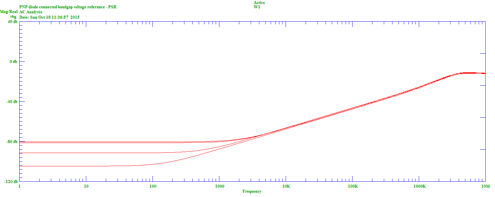Click the '-120 db' y-axis label
The width and height of the screenshot is (495, 197).
pos(11,182)
